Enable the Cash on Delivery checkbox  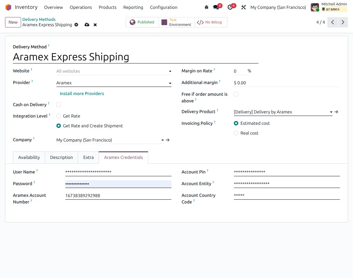tap(59, 105)
